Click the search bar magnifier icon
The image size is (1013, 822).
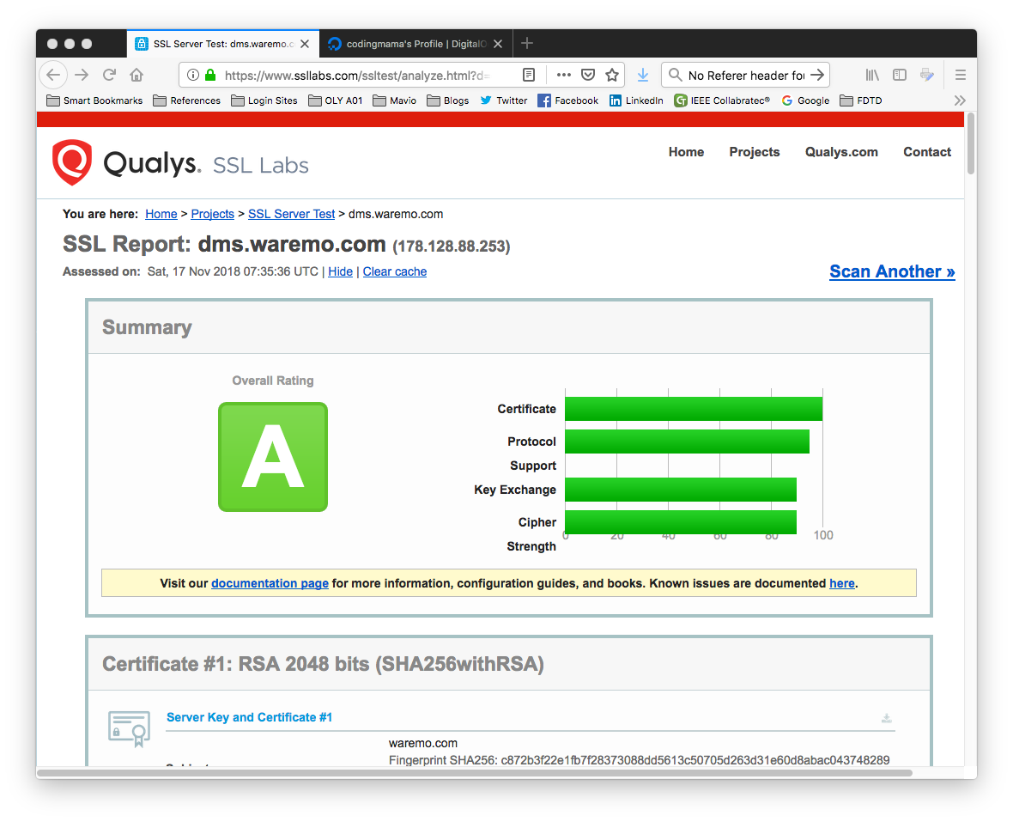(675, 75)
